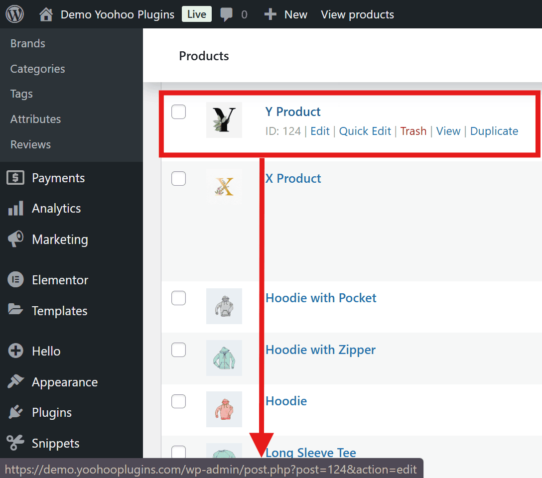This screenshot has height=478, width=542.
Task: Click the comments bubble icon
Action: click(227, 15)
